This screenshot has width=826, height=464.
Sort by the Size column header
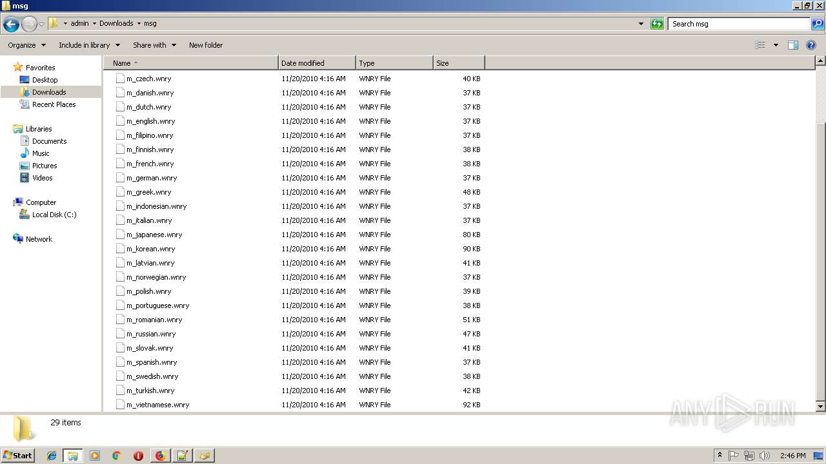[x=459, y=63]
